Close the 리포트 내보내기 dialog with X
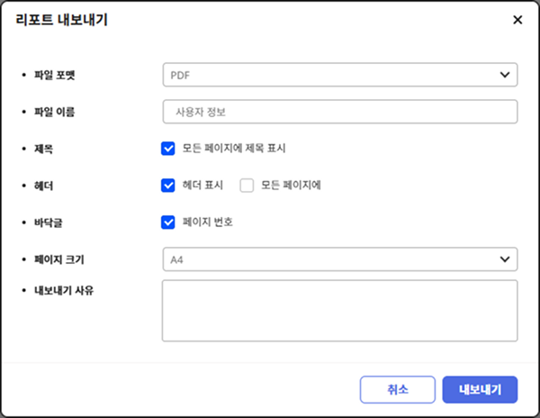The width and height of the screenshot is (540, 418). (517, 19)
